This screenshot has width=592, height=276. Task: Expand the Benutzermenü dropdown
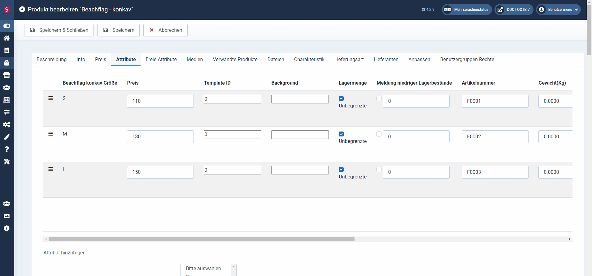click(x=558, y=10)
